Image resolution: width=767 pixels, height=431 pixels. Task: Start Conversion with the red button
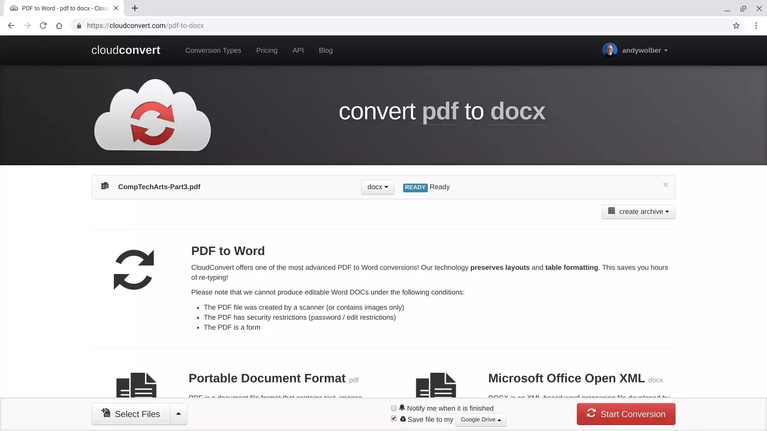coord(626,414)
